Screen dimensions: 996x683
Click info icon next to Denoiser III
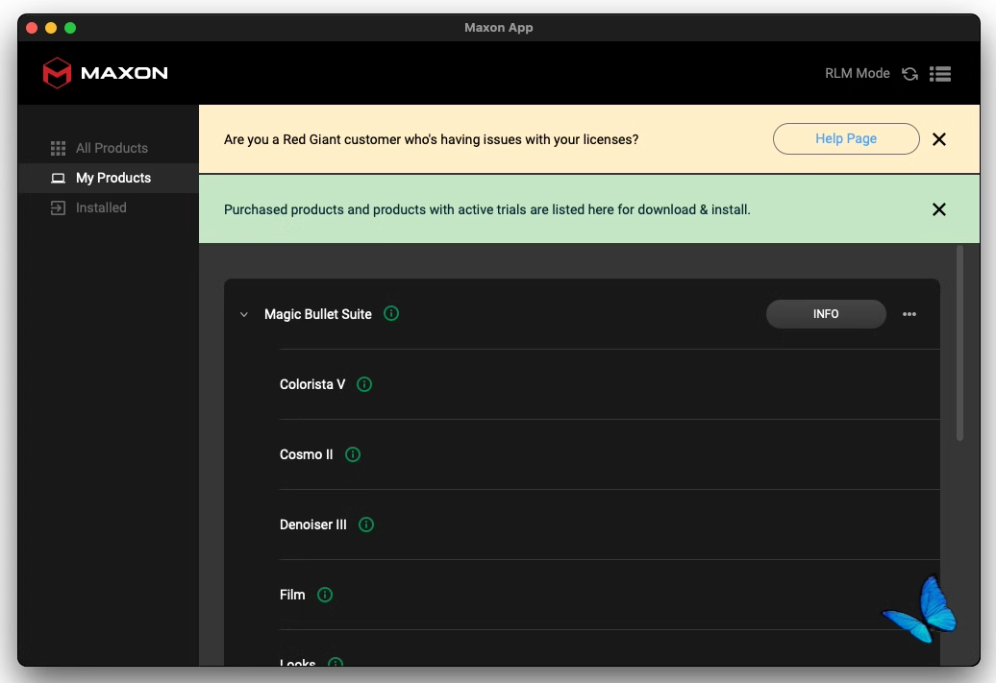click(366, 524)
